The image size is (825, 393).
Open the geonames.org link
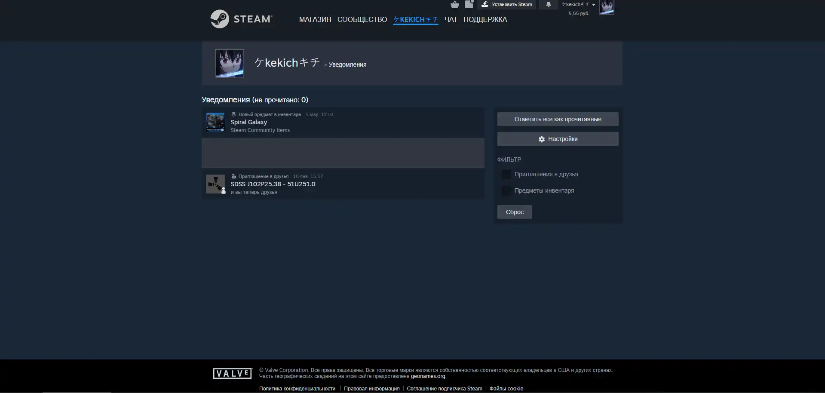pos(428,376)
